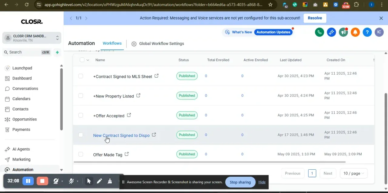Click the green phone dialer icon
388x193 pixels.
pyautogui.click(x=319, y=32)
